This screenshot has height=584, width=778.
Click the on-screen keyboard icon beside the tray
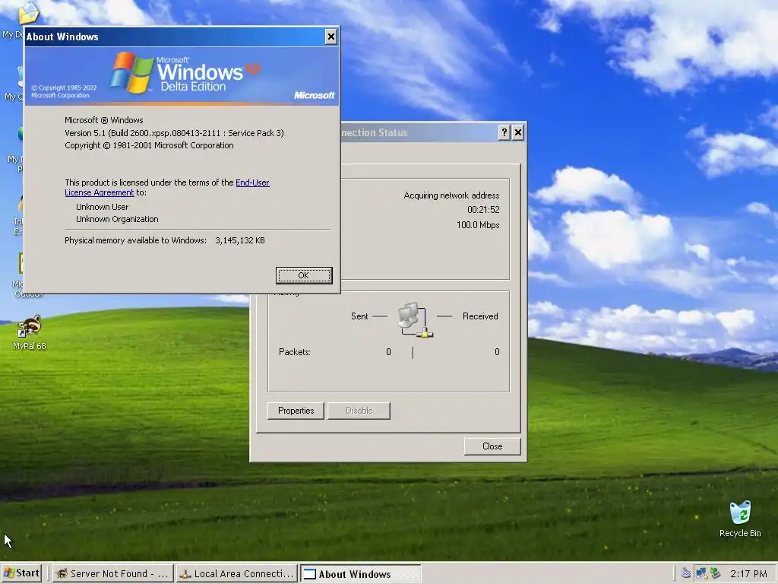686,573
